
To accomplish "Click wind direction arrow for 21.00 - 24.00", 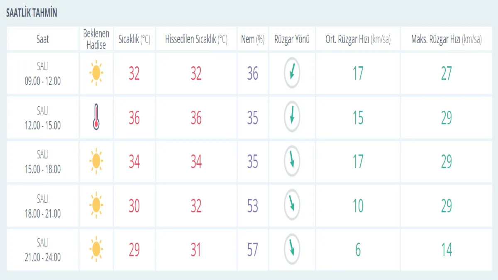I will (x=292, y=249).
